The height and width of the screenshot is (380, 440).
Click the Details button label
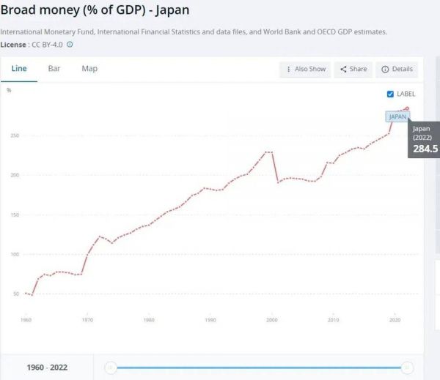pyautogui.click(x=403, y=70)
